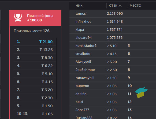This screenshot has height=119, width=156.
Task: Click the teal and yellow flag mark
Action: [141, 93]
